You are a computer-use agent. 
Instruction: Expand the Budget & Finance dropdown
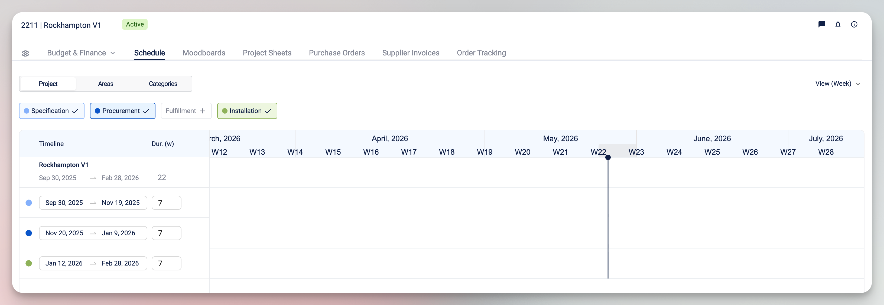click(x=81, y=53)
